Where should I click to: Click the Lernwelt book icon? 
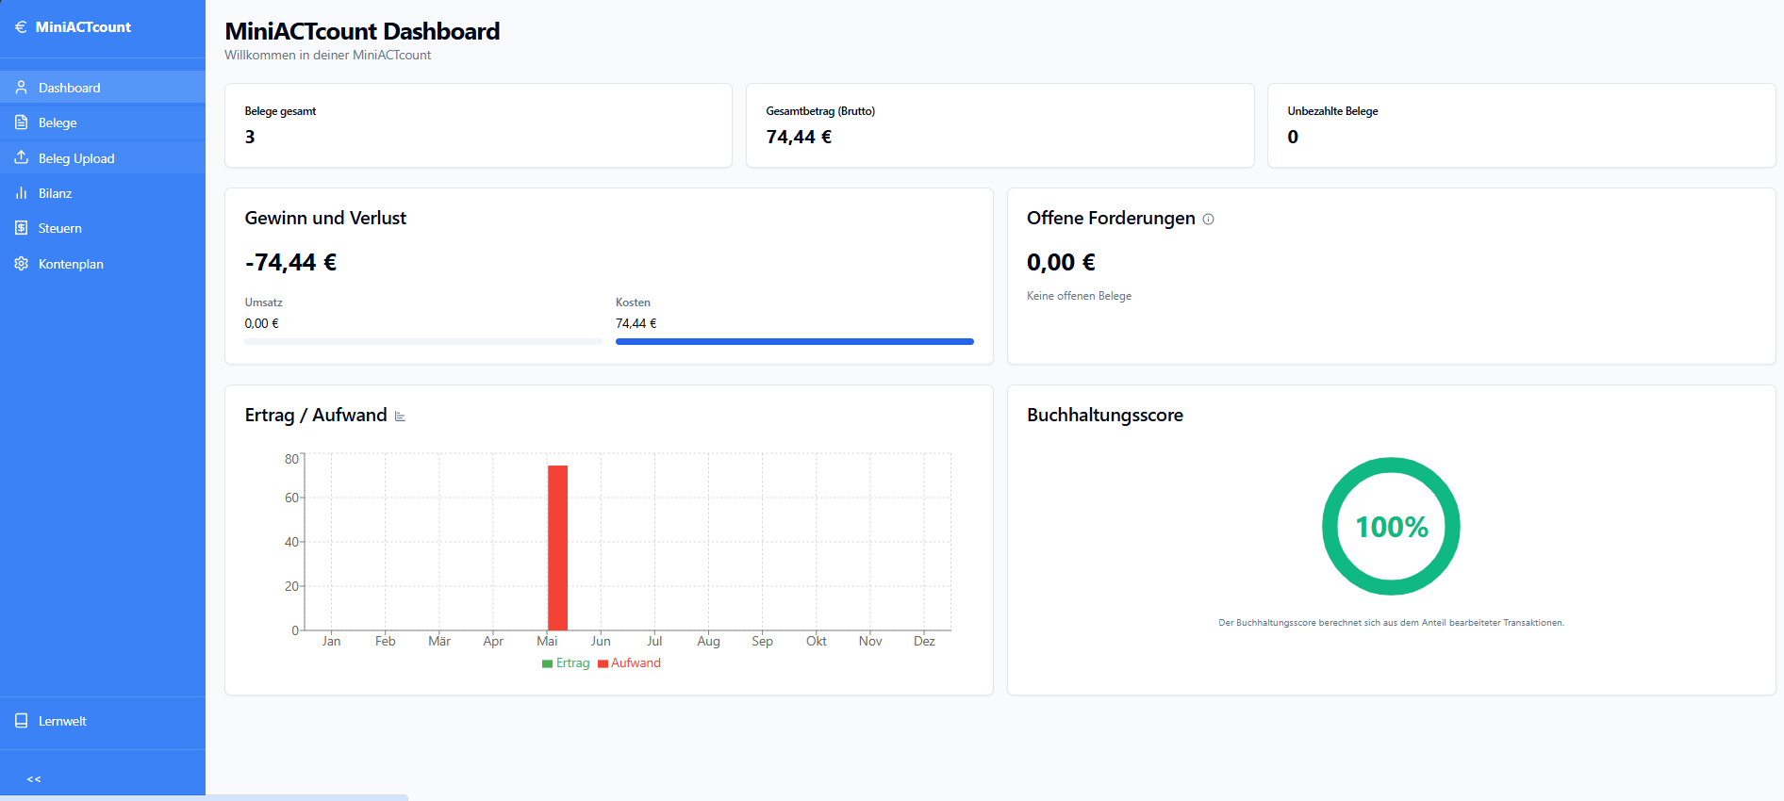[x=21, y=721]
